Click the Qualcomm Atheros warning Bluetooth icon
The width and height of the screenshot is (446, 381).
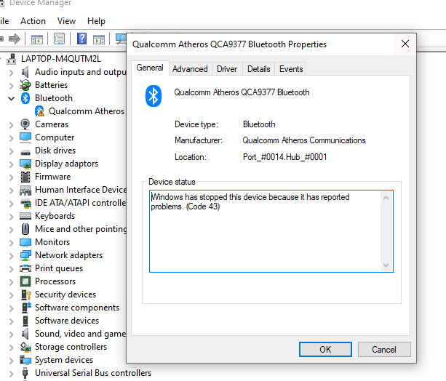click(x=39, y=111)
